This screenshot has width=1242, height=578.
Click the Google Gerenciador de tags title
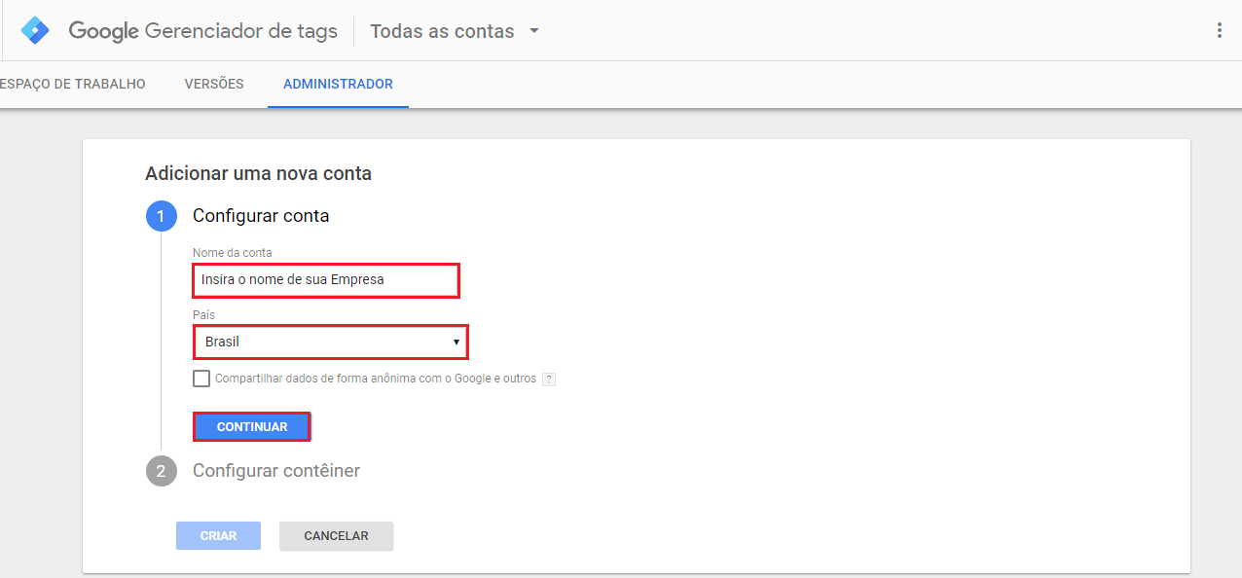pyautogui.click(x=202, y=31)
